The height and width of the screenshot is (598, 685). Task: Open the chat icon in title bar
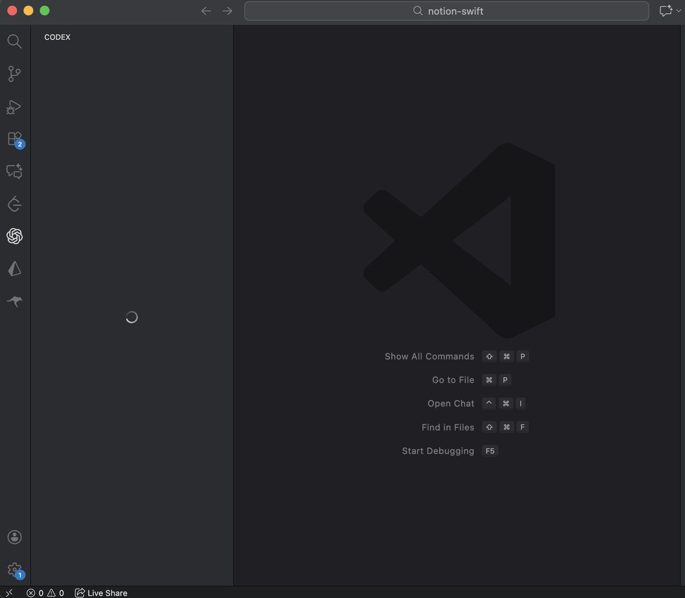click(665, 11)
